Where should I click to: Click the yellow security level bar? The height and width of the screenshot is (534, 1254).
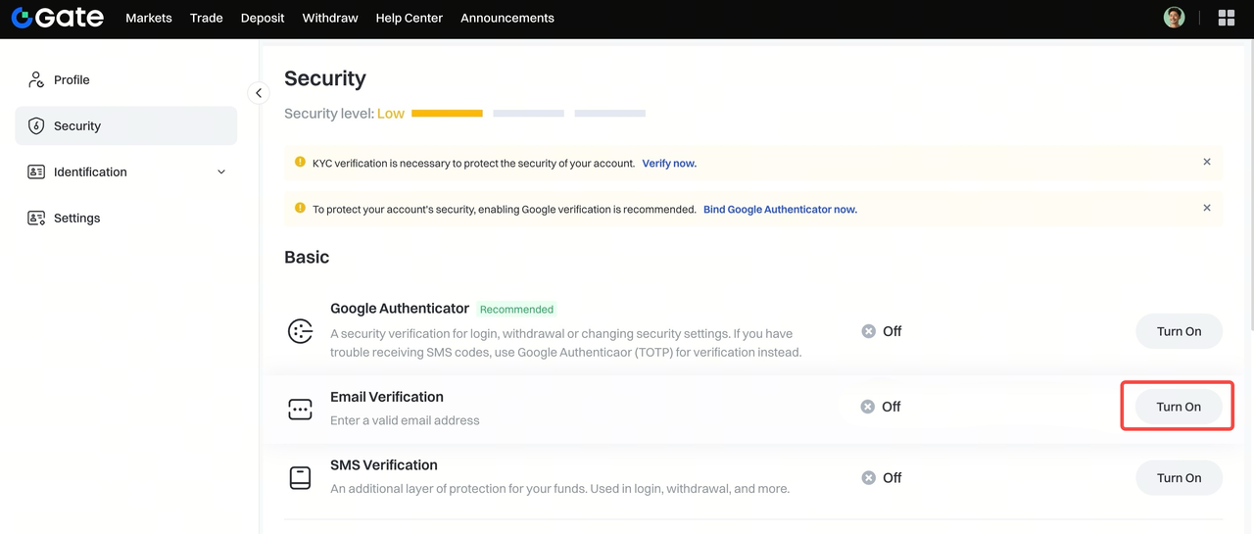point(447,114)
